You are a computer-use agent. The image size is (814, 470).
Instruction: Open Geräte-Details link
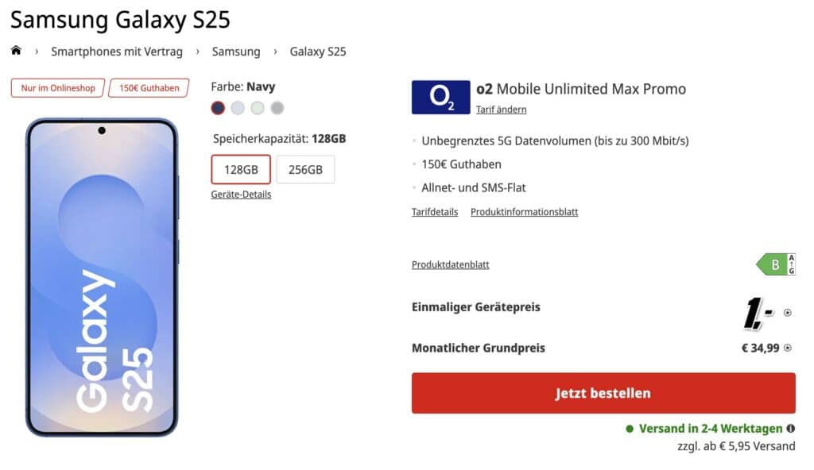click(241, 195)
